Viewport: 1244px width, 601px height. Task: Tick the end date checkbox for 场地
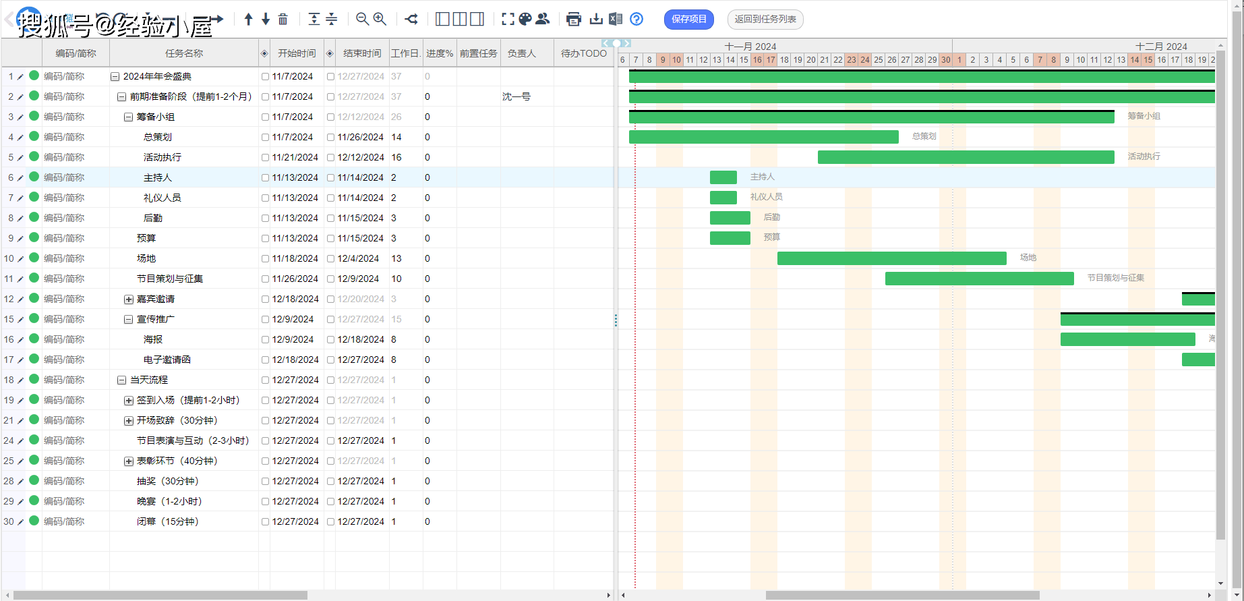331,259
